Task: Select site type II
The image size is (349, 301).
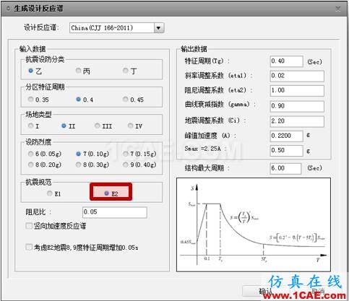Action: tap(64, 126)
